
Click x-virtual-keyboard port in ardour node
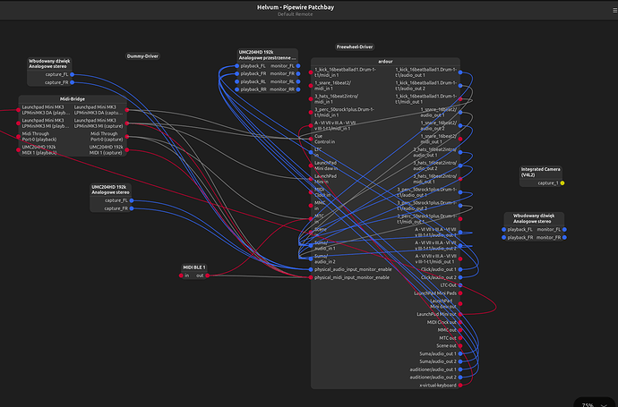coord(437,385)
